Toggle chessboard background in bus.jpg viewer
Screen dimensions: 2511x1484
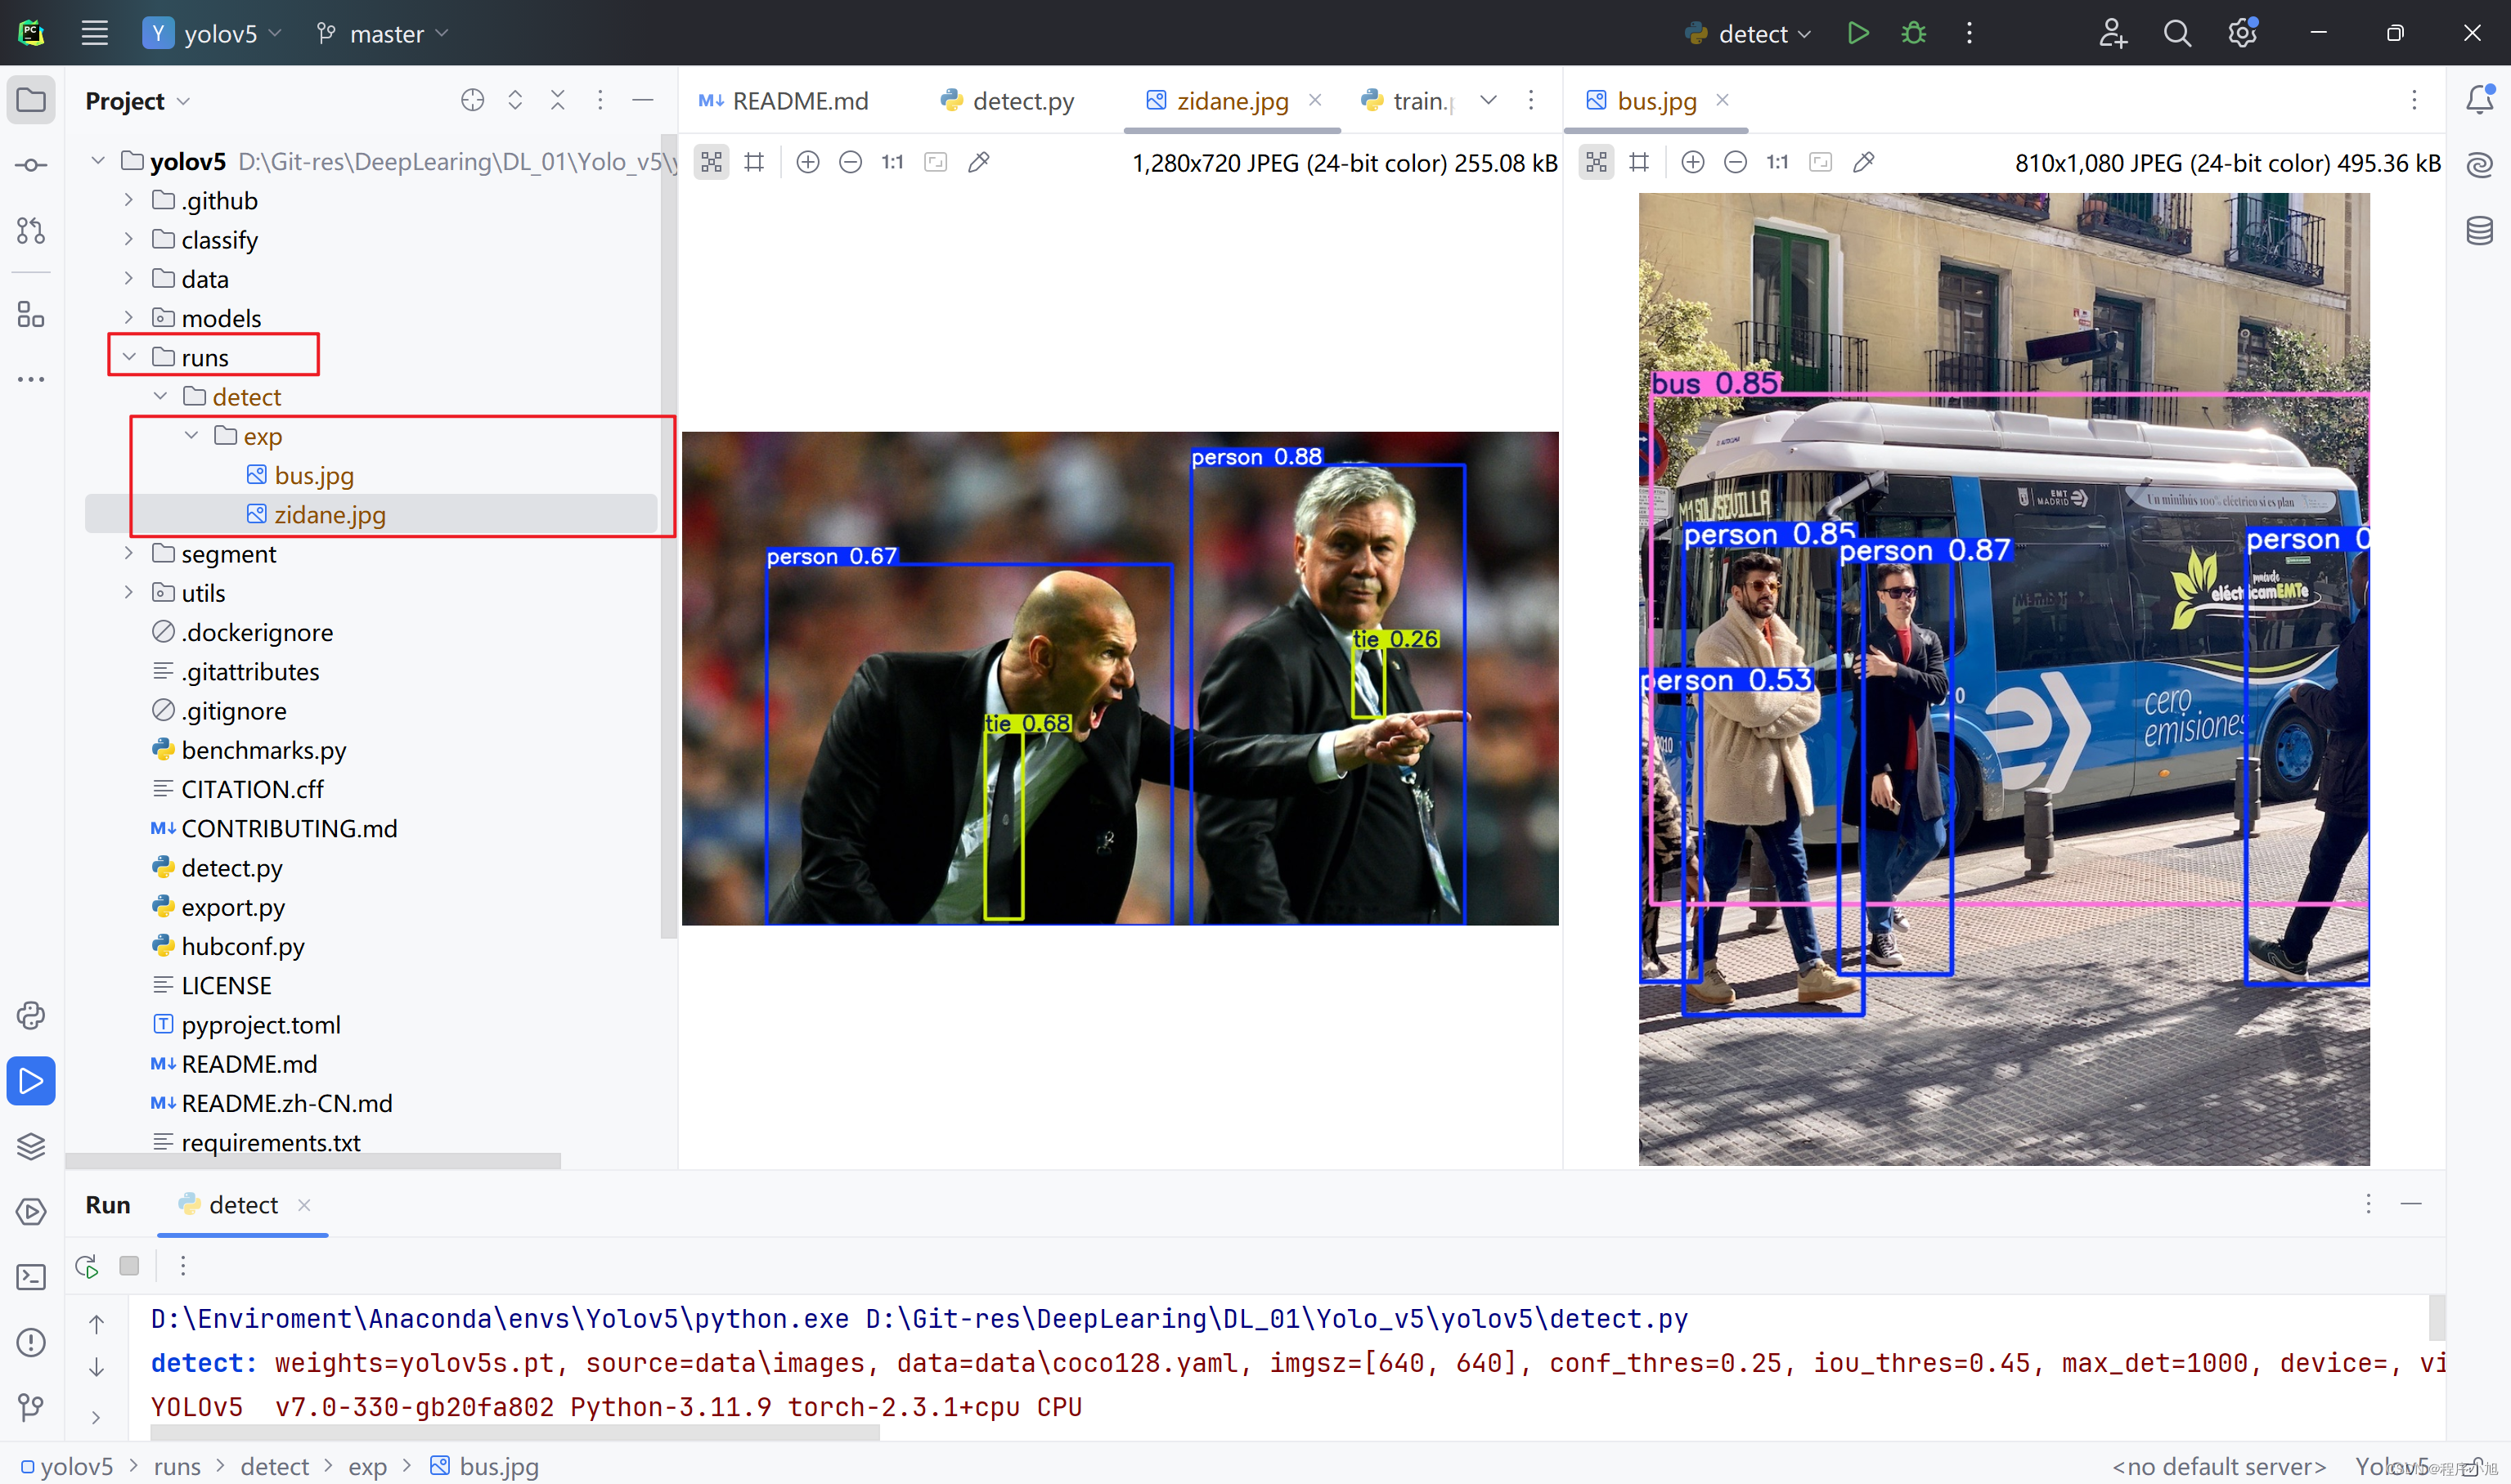[1596, 162]
